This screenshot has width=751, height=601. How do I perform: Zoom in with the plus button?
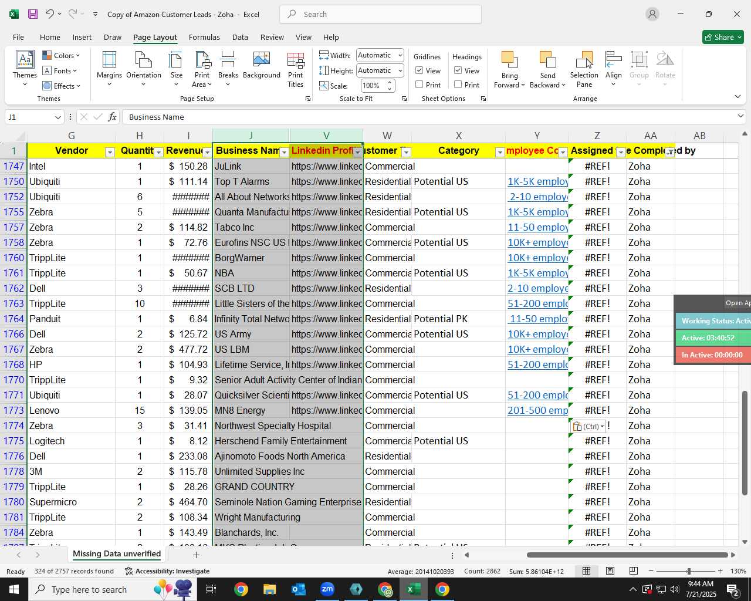720,571
